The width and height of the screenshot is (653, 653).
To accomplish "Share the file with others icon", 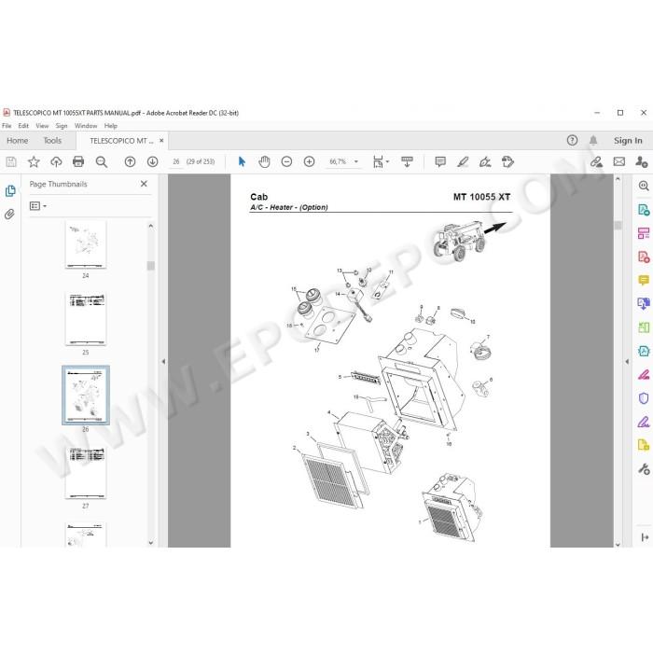I will [x=642, y=161].
